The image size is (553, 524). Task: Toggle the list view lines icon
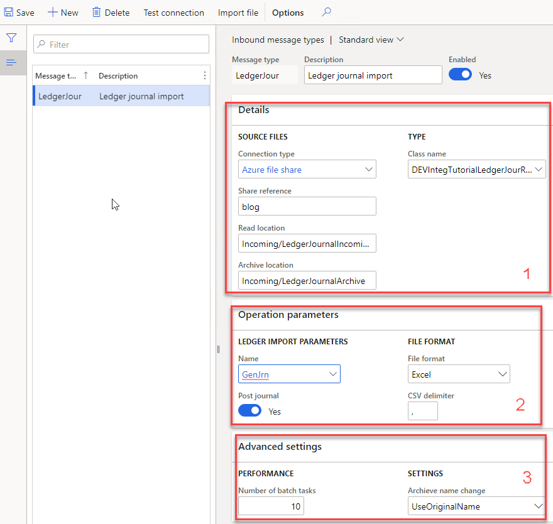11,63
